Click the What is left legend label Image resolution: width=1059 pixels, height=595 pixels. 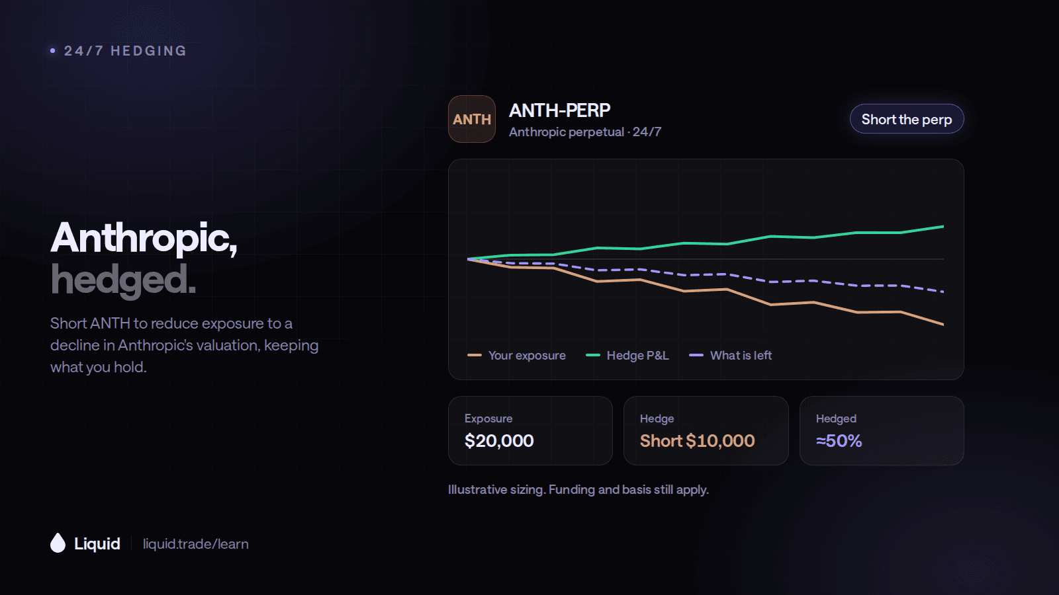click(x=741, y=355)
